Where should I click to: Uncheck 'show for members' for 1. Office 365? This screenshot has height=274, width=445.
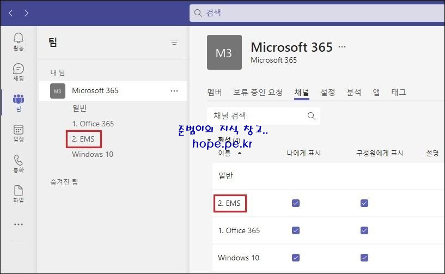[364, 230]
